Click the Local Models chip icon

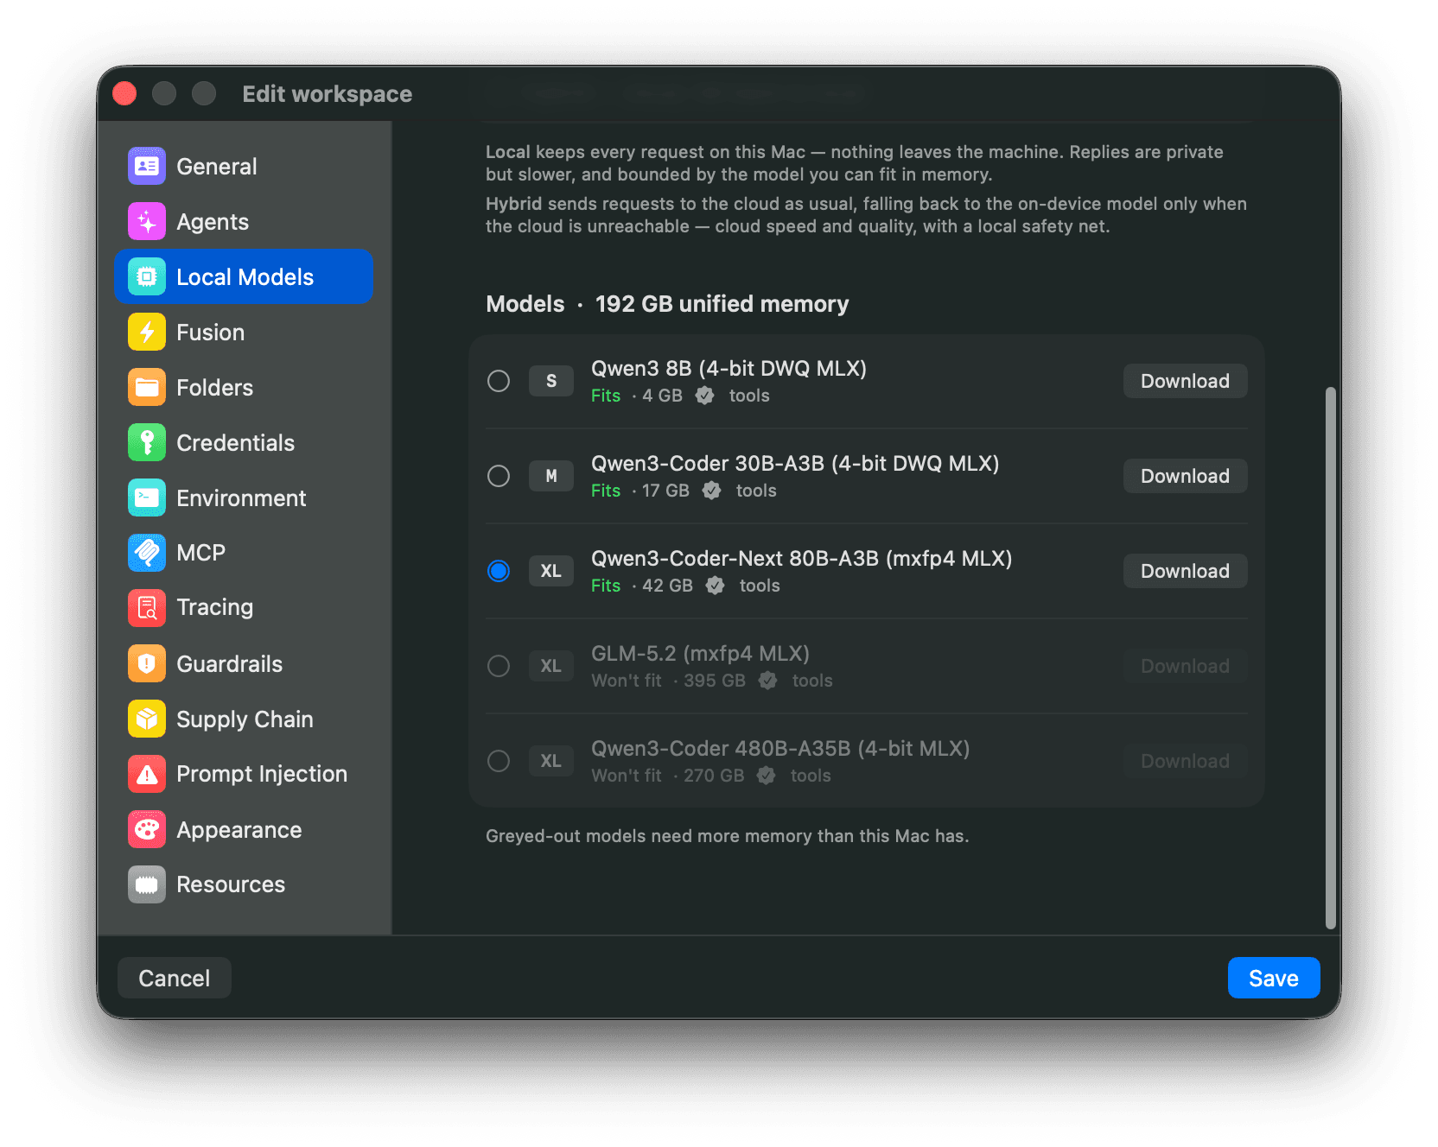(x=147, y=276)
